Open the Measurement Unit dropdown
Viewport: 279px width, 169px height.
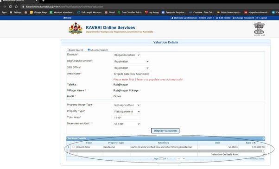click(127, 124)
